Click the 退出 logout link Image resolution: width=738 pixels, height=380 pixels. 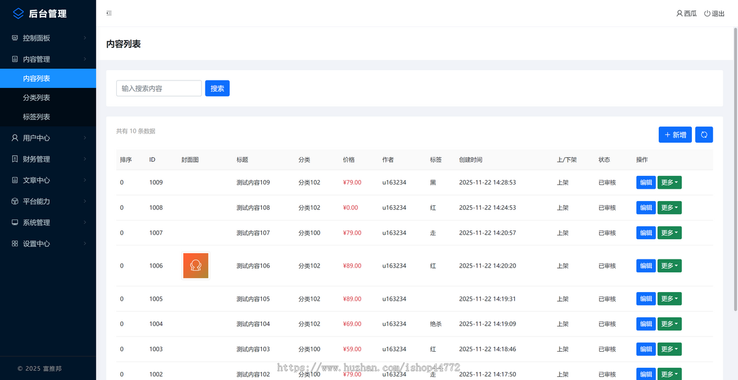715,14
